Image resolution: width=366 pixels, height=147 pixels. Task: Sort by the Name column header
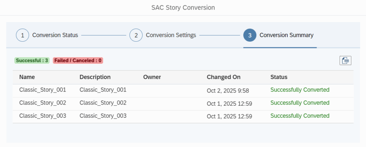pyautogui.click(x=27, y=77)
